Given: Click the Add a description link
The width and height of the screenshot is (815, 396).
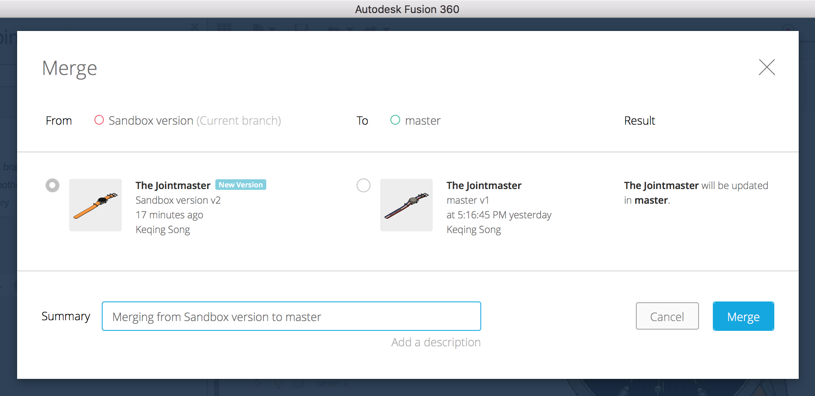Looking at the screenshot, I should pyautogui.click(x=436, y=342).
